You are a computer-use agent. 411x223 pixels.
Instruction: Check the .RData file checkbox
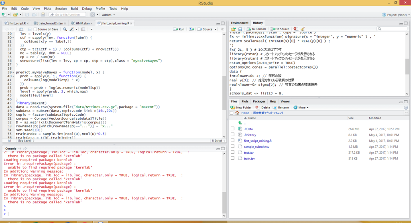point(232,129)
